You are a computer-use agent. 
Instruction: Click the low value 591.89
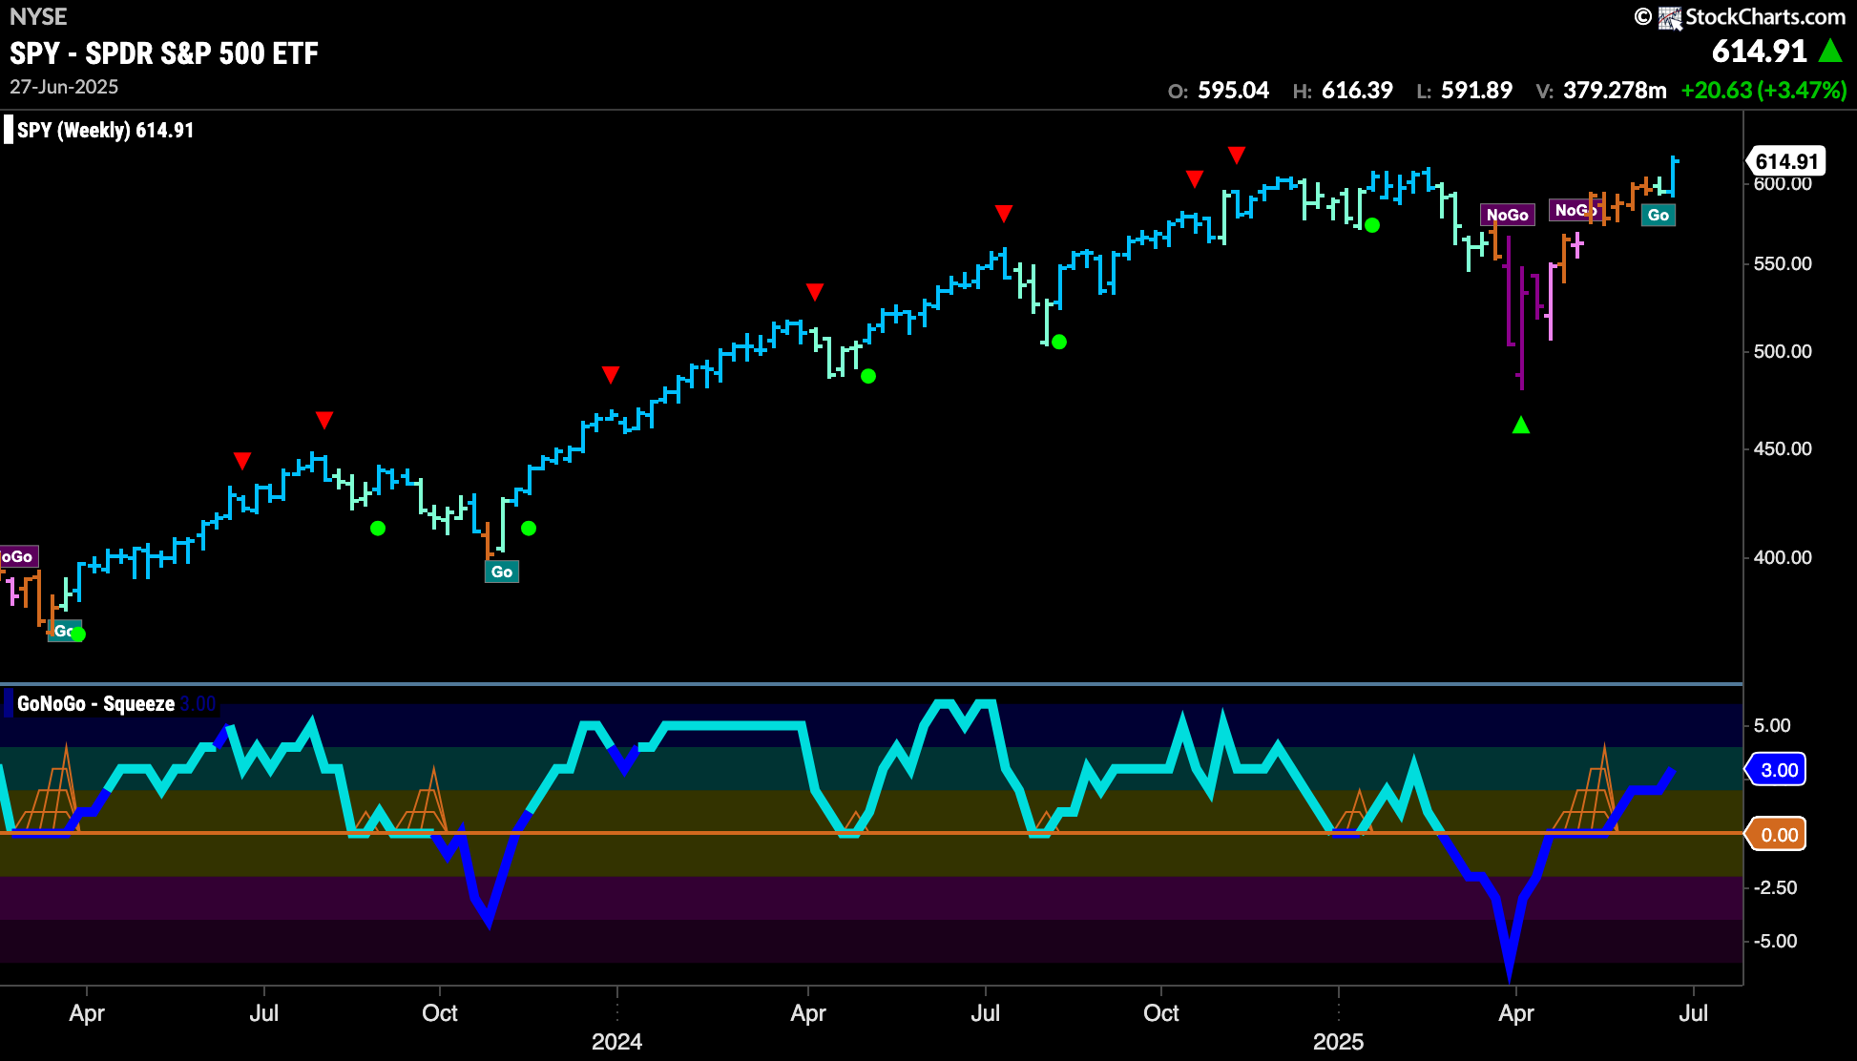pos(1476,91)
